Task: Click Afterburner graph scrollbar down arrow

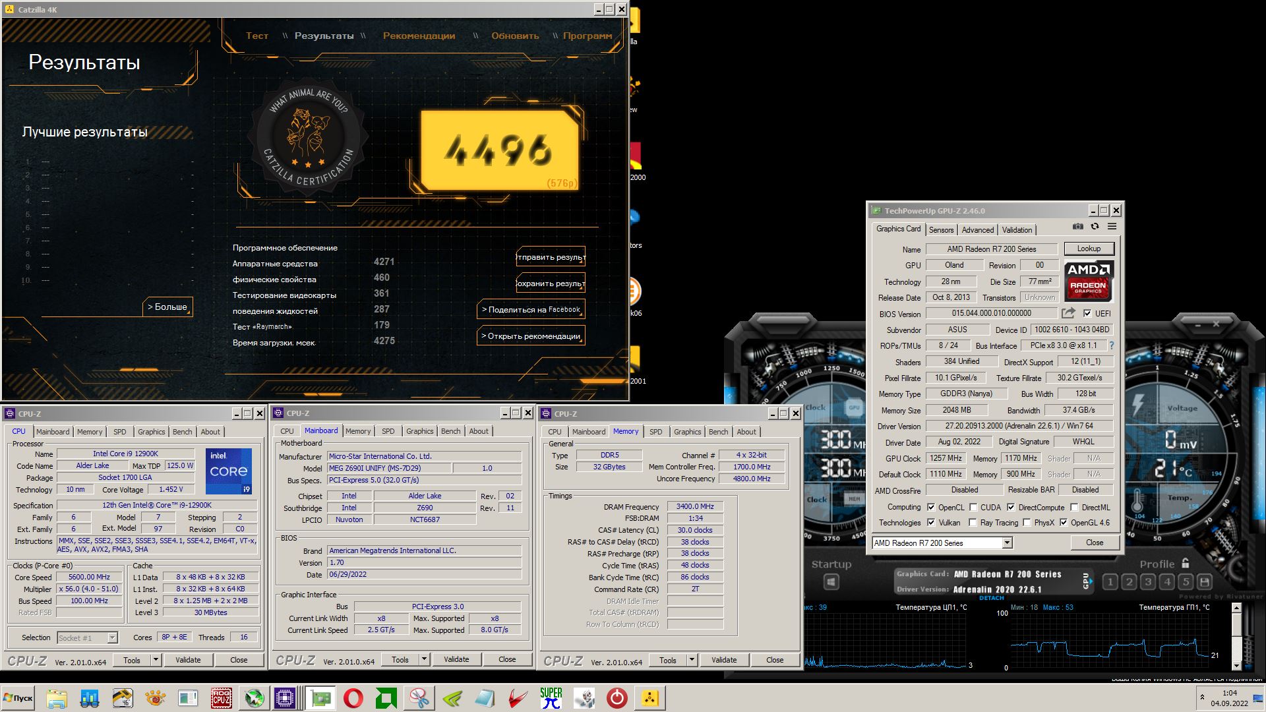Action: [1237, 666]
